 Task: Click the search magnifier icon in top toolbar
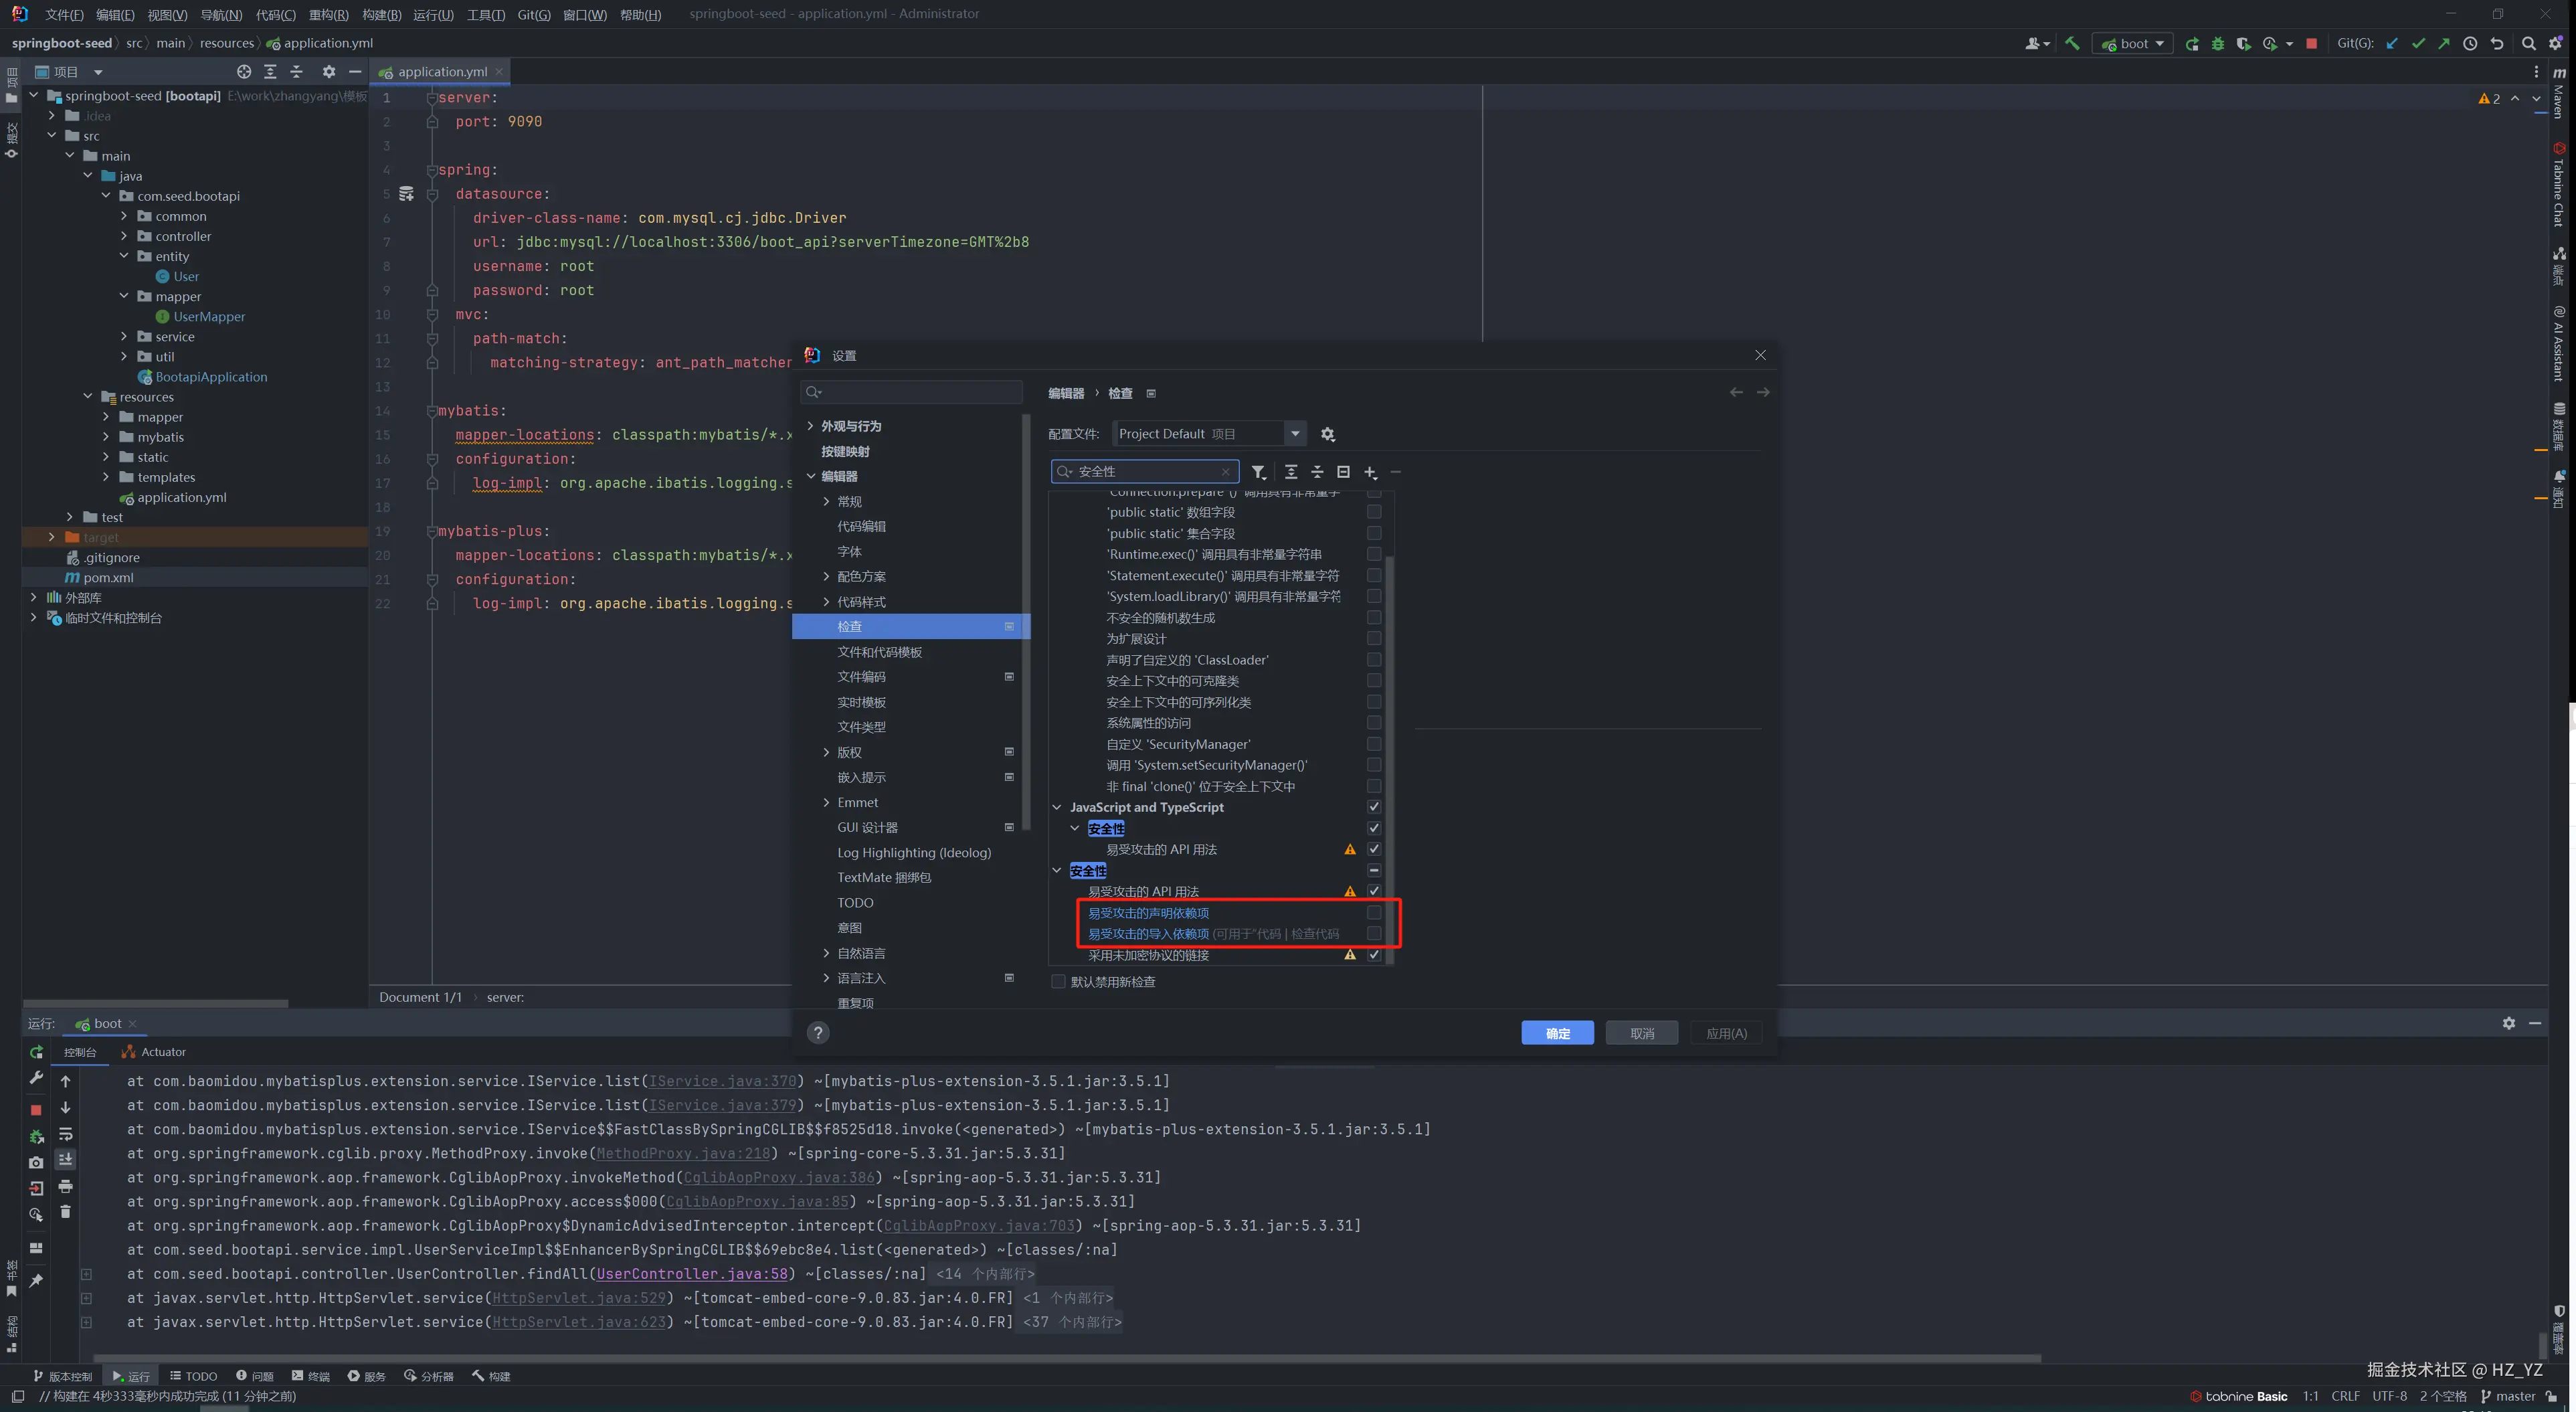(x=2528, y=44)
